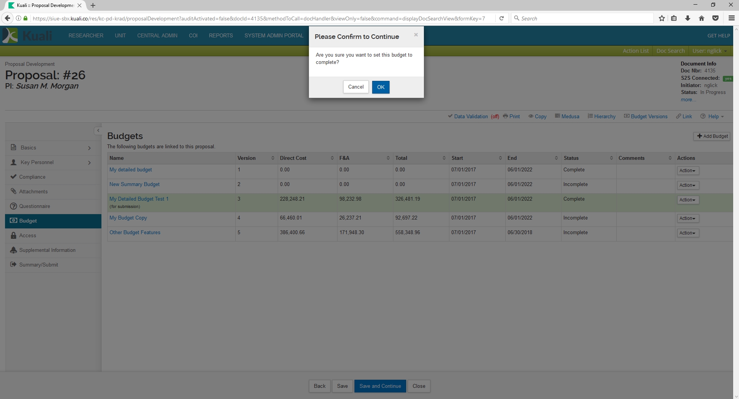739x399 pixels.
Task: Open Budget Versions in the toolbar
Action: coord(646,116)
